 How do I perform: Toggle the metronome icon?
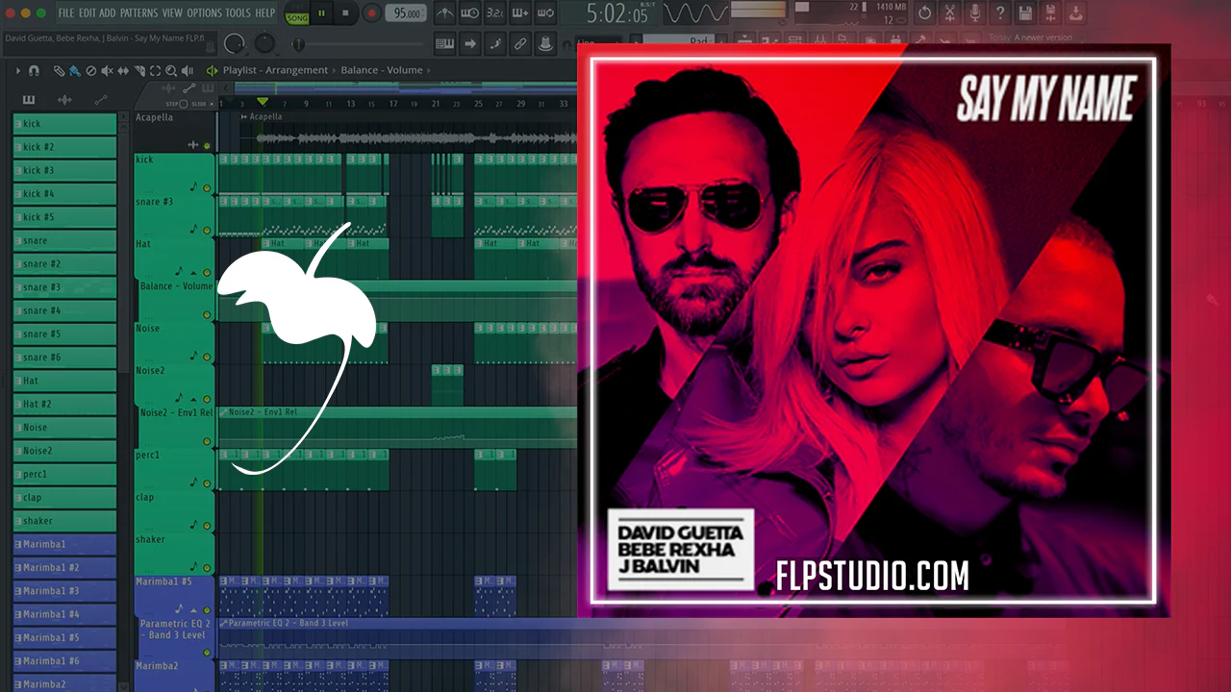coord(444,13)
